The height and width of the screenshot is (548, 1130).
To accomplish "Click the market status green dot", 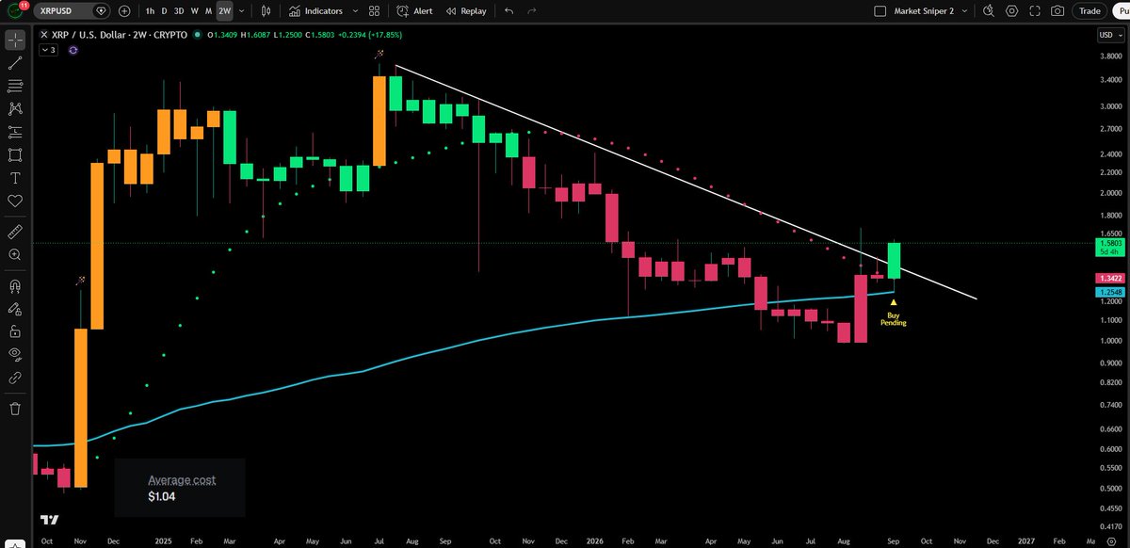I will 198,35.
